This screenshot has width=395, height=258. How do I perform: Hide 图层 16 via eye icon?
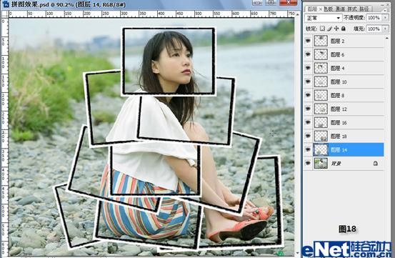pyautogui.click(x=308, y=122)
